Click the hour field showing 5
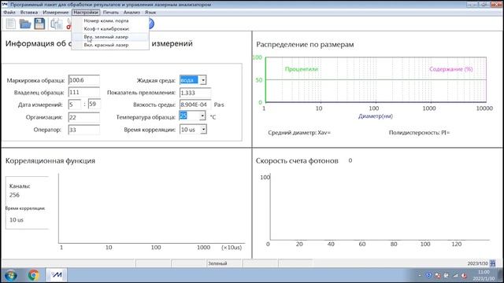 point(75,105)
